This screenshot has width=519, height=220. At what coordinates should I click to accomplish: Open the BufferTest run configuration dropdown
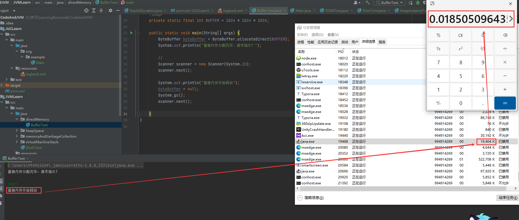390,3
